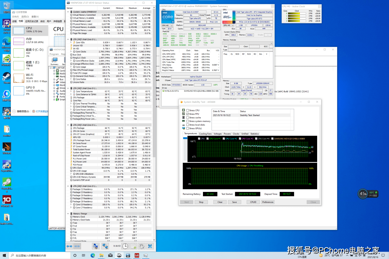Image resolution: width=389 pixels, height=259 pixels.
Task: Enable the Stress cache checkbox
Action: coord(188,118)
